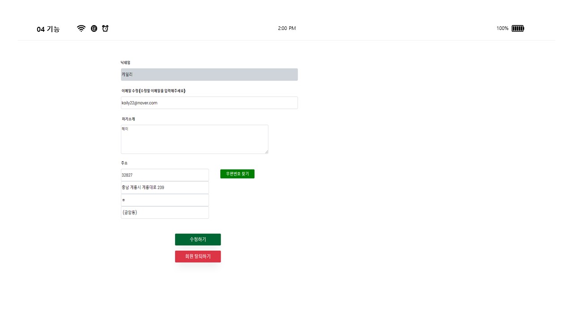Click the postal code field showing 32827
This screenshot has height=322, width=573.
pos(165,175)
